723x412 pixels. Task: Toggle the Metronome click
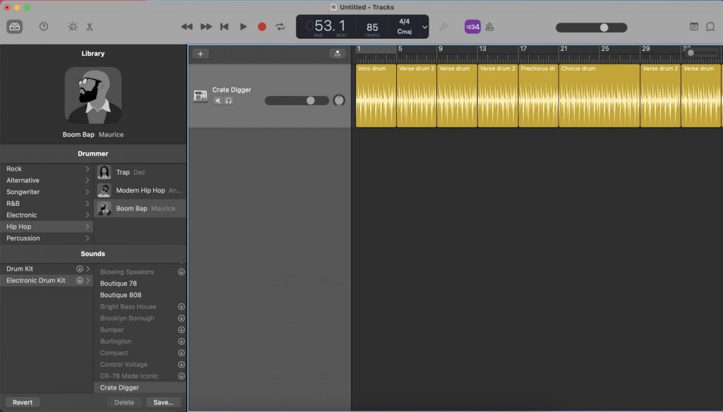[x=490, y=27]
